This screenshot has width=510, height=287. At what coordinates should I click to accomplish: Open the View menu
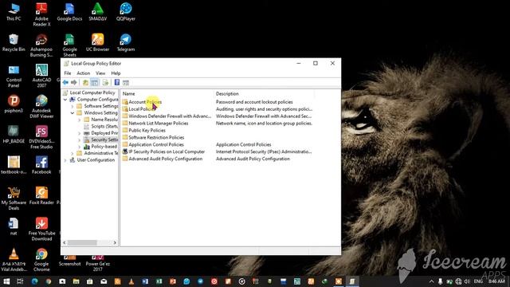pos(100,73)
